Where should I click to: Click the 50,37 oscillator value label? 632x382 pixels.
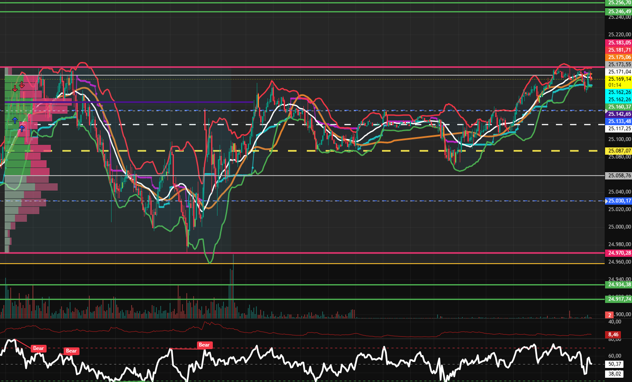click(x=614, y=364)
